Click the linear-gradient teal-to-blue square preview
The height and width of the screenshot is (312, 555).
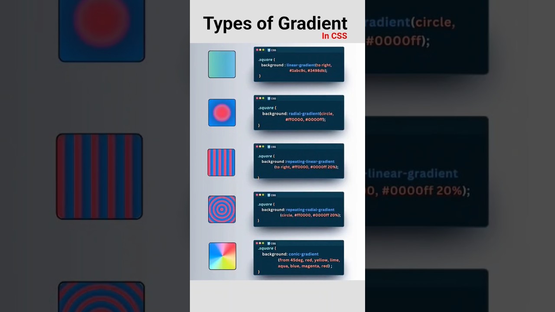(222, 64)
